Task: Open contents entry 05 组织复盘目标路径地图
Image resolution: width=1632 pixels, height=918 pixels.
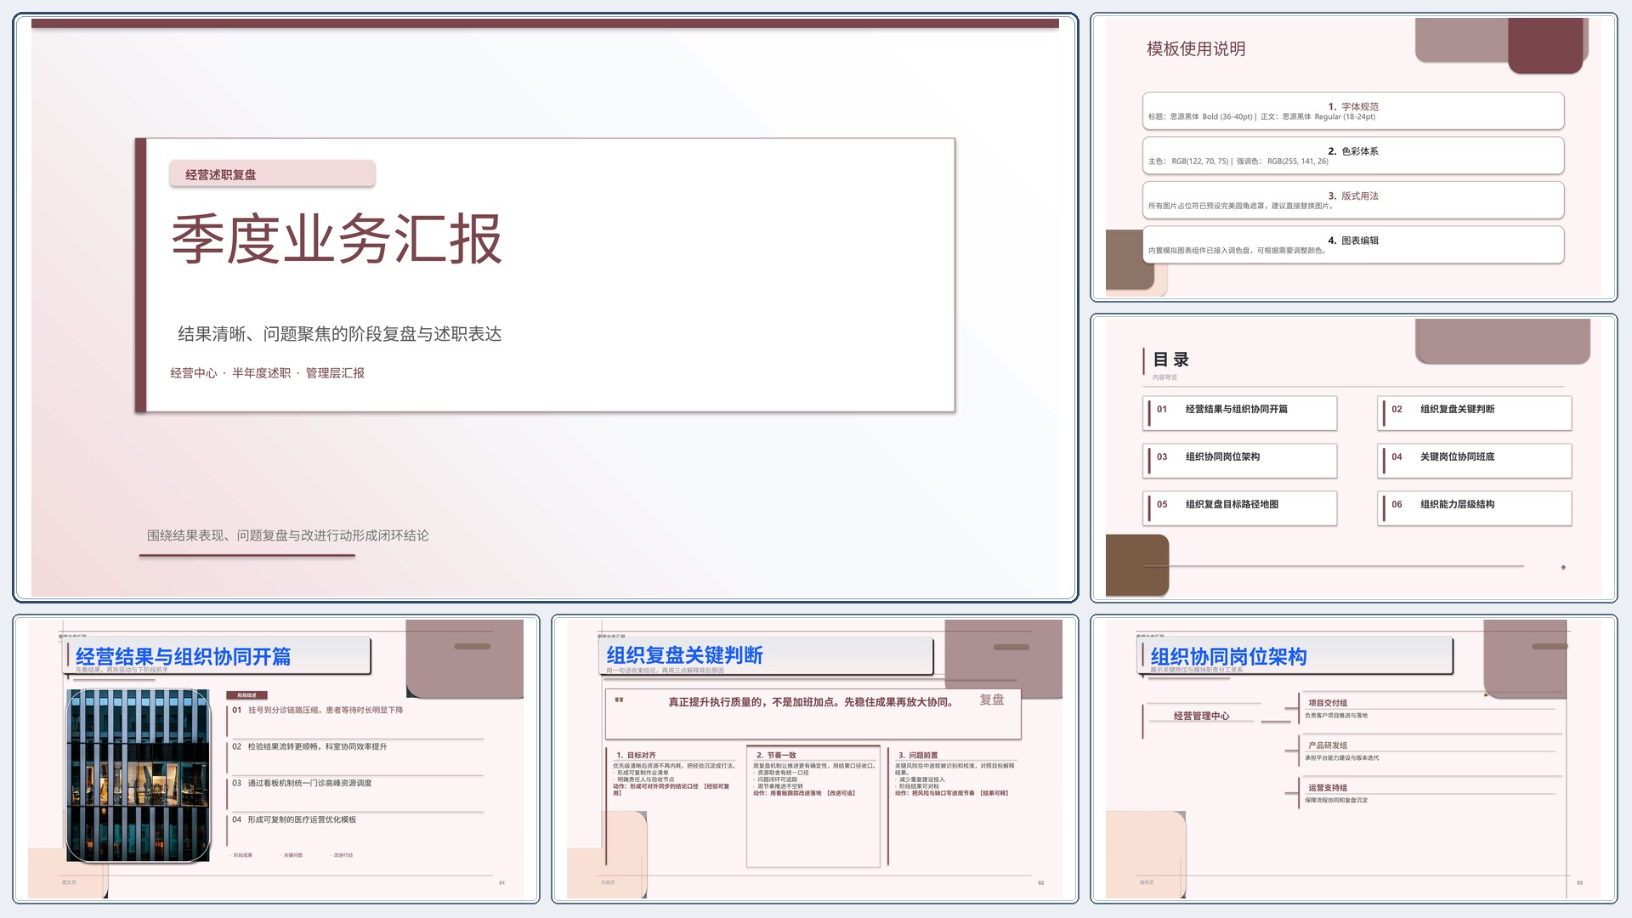Action: 1240,508
